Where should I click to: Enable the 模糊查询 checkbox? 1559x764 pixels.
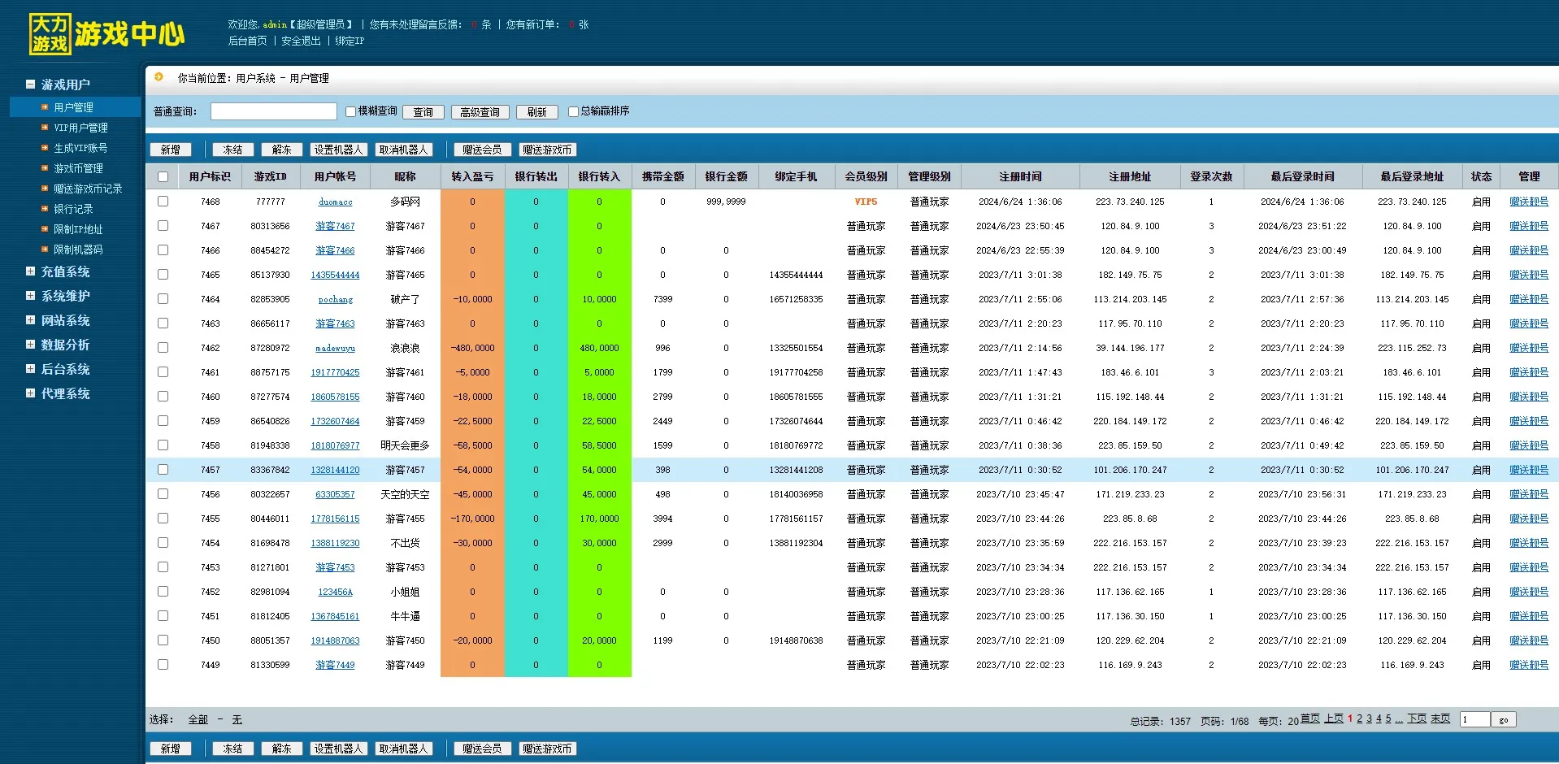[x=350, y=111]
